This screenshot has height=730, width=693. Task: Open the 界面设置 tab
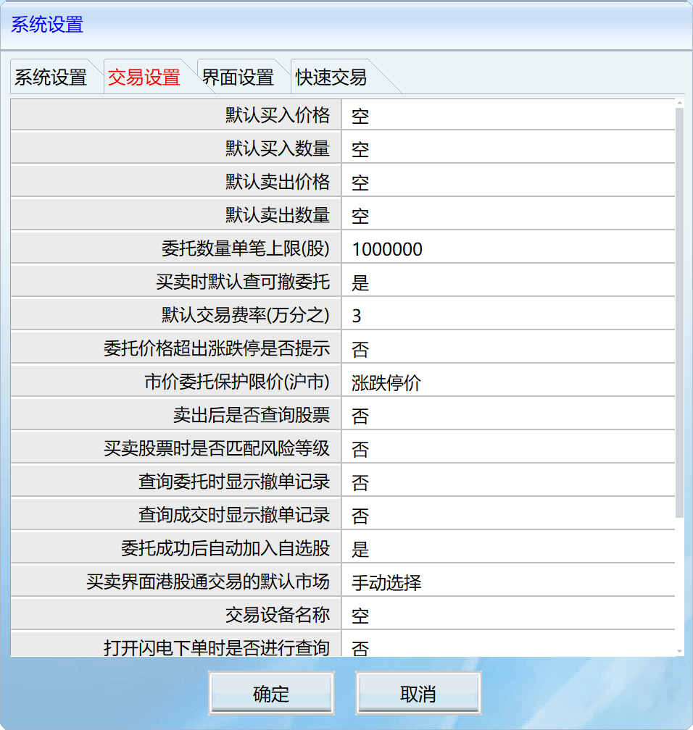coord(239,75)
